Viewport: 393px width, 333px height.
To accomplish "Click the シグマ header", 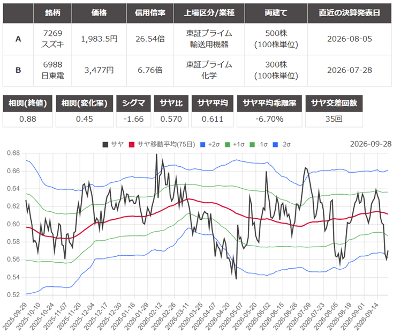I will 133,103.
